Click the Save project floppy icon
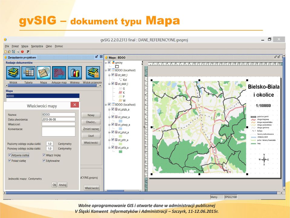 pyautogui.click(x=13, y=52)
